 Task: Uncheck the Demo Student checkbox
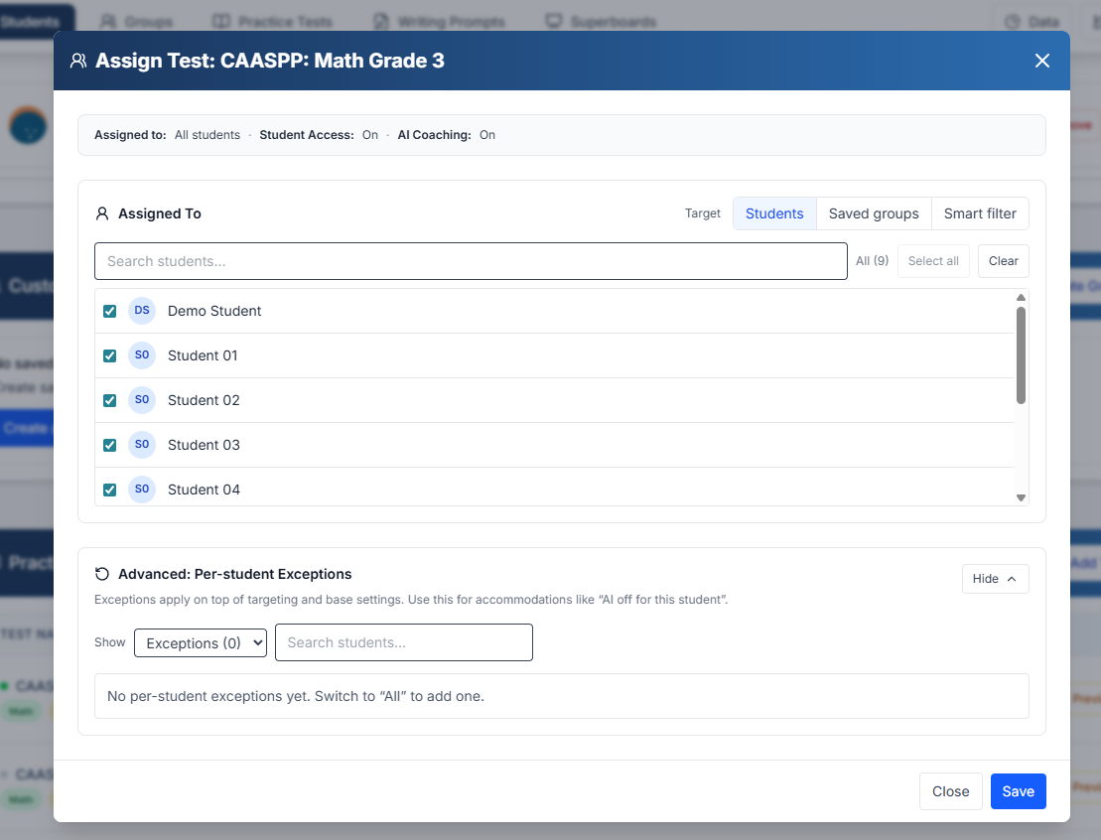coord(110,311)
